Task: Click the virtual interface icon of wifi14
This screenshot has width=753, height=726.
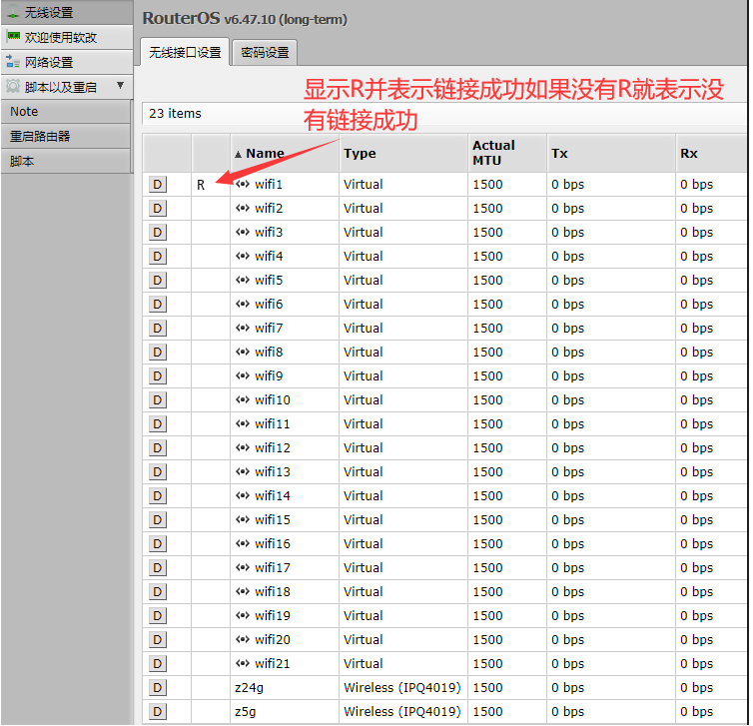Action: 243,495
